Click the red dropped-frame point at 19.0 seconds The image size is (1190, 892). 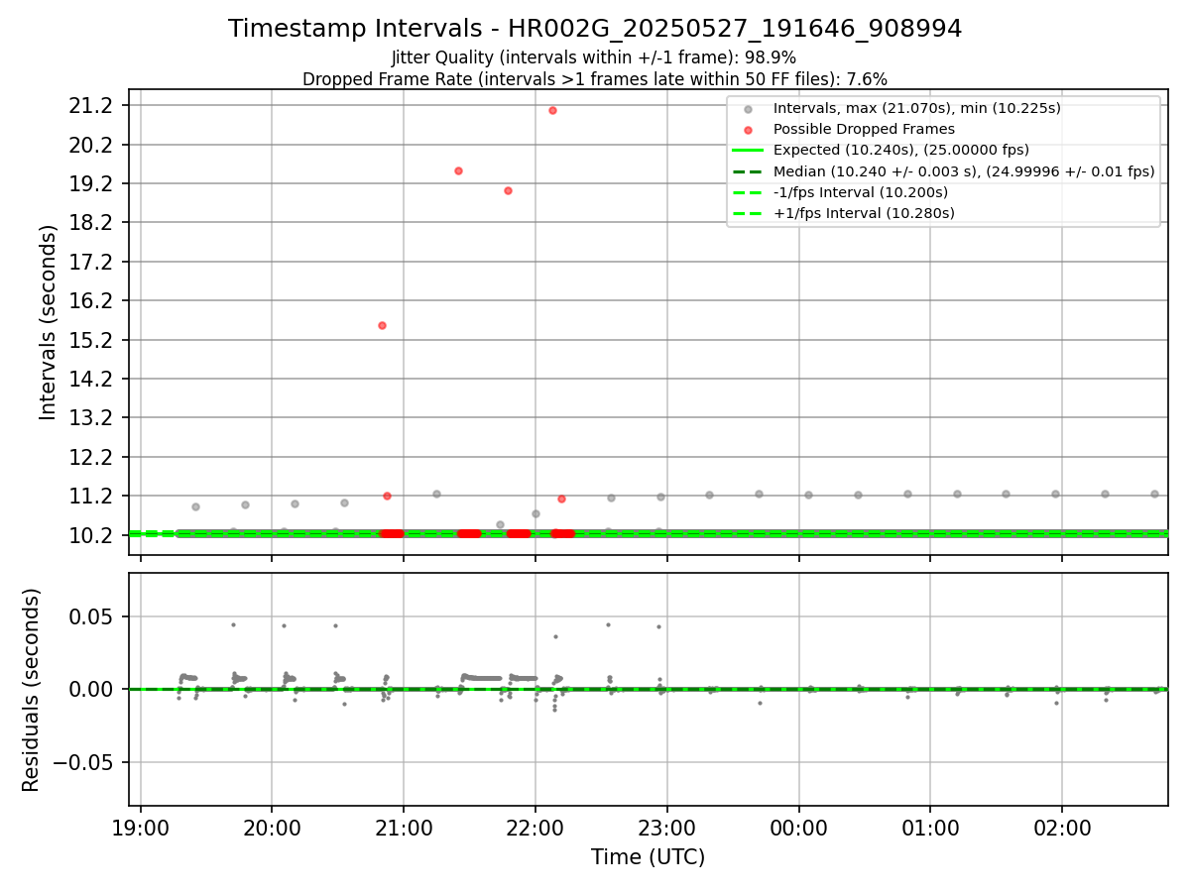pyautogui.click(x=508, y=190)
